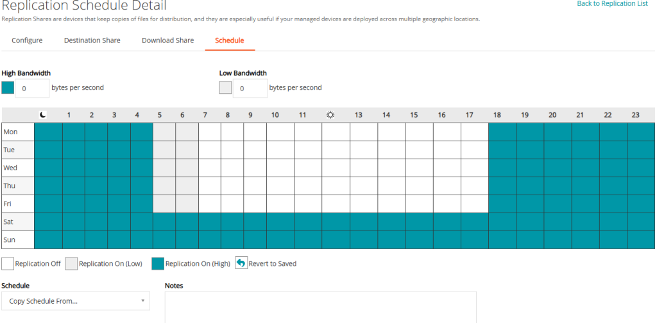Open the Copy Schedule From dropdown

[x=76, y=301]
